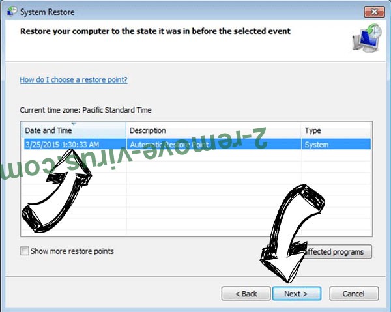The width and height of the screenshot is (391, 312).
Task: Click the sort arrow above Date and Time
Action: [x=74, y=124]
